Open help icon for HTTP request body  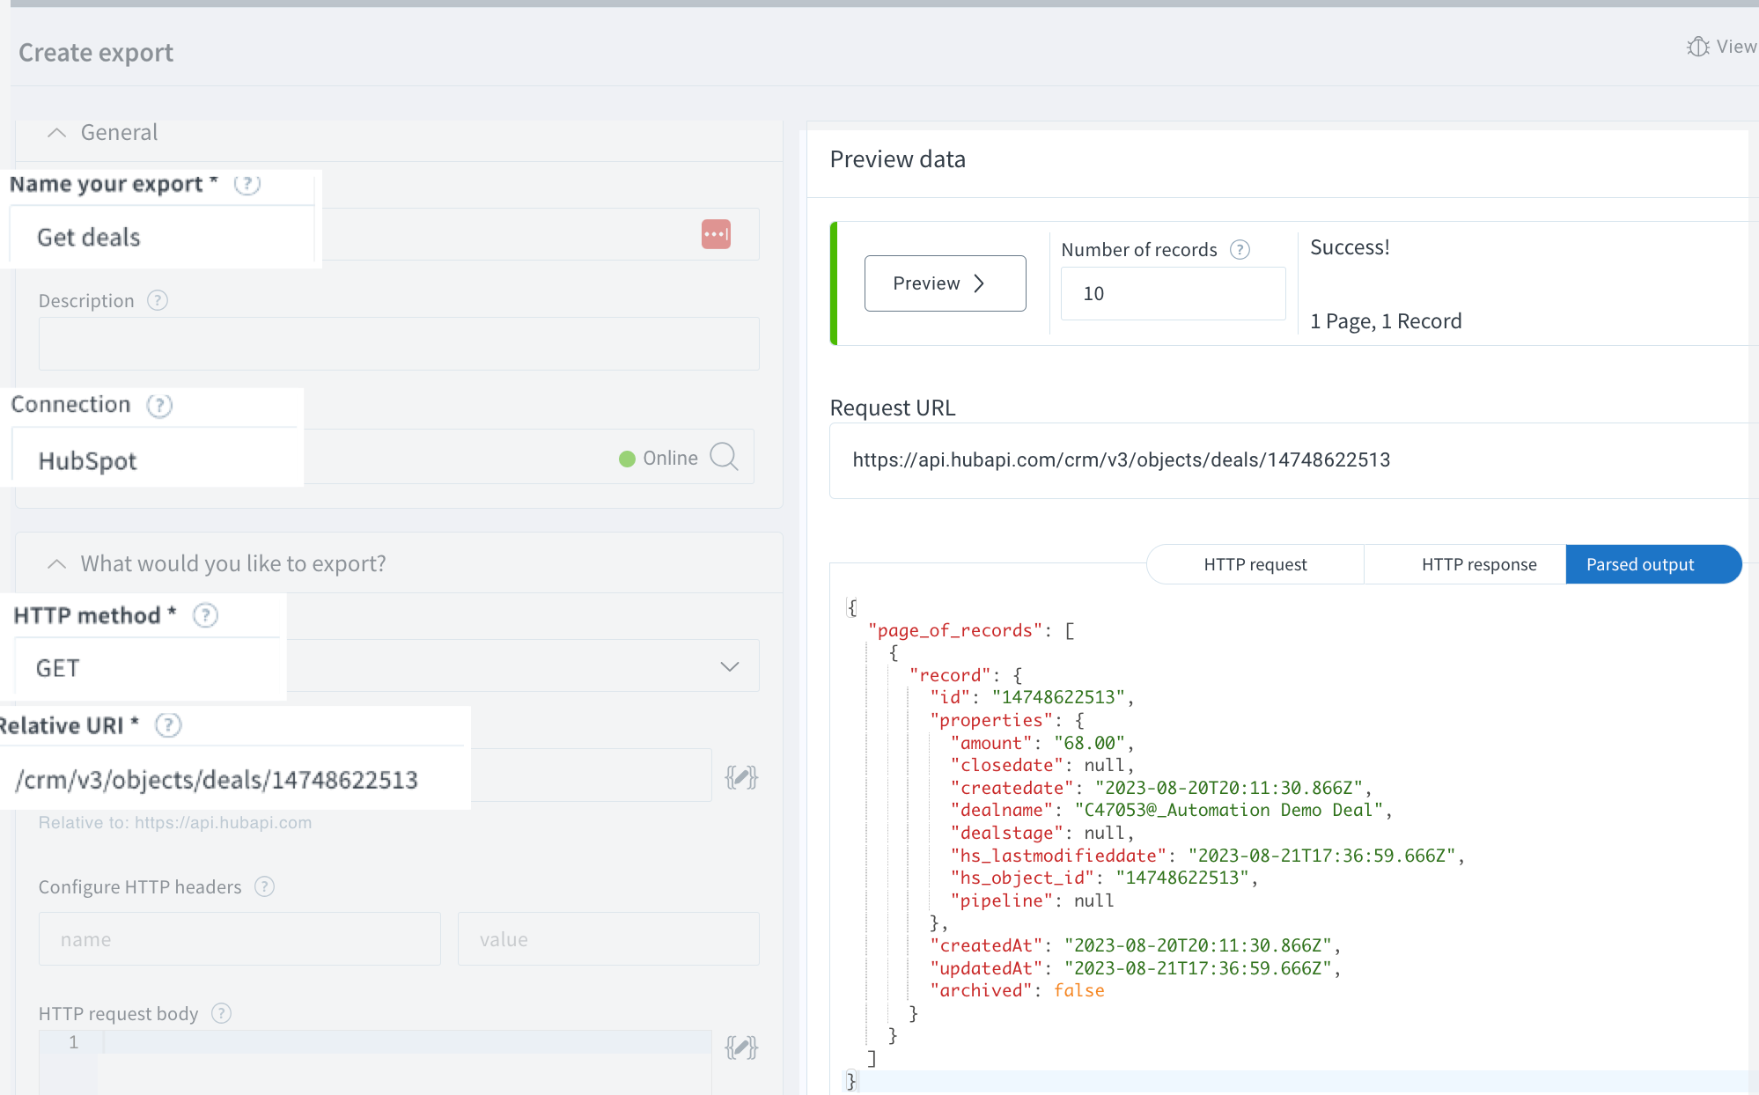pos(222,1013)
